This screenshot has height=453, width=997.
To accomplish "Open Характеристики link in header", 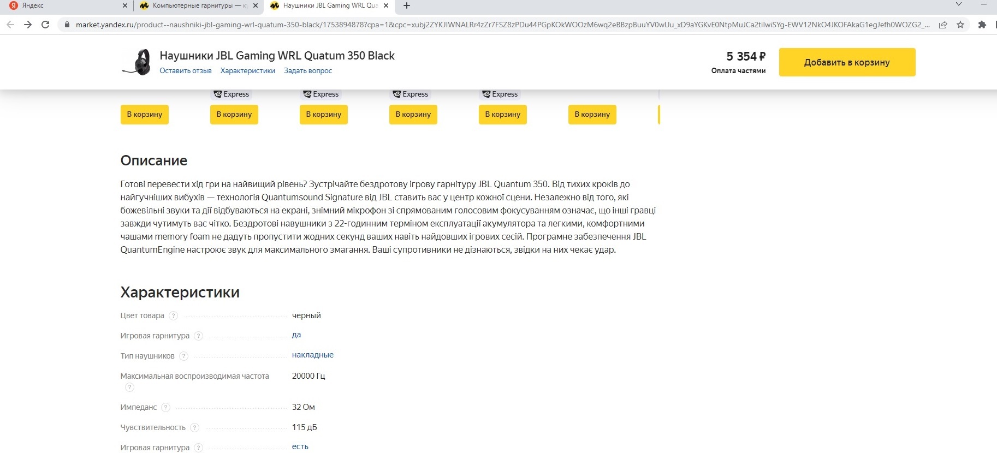I will 248,70.
